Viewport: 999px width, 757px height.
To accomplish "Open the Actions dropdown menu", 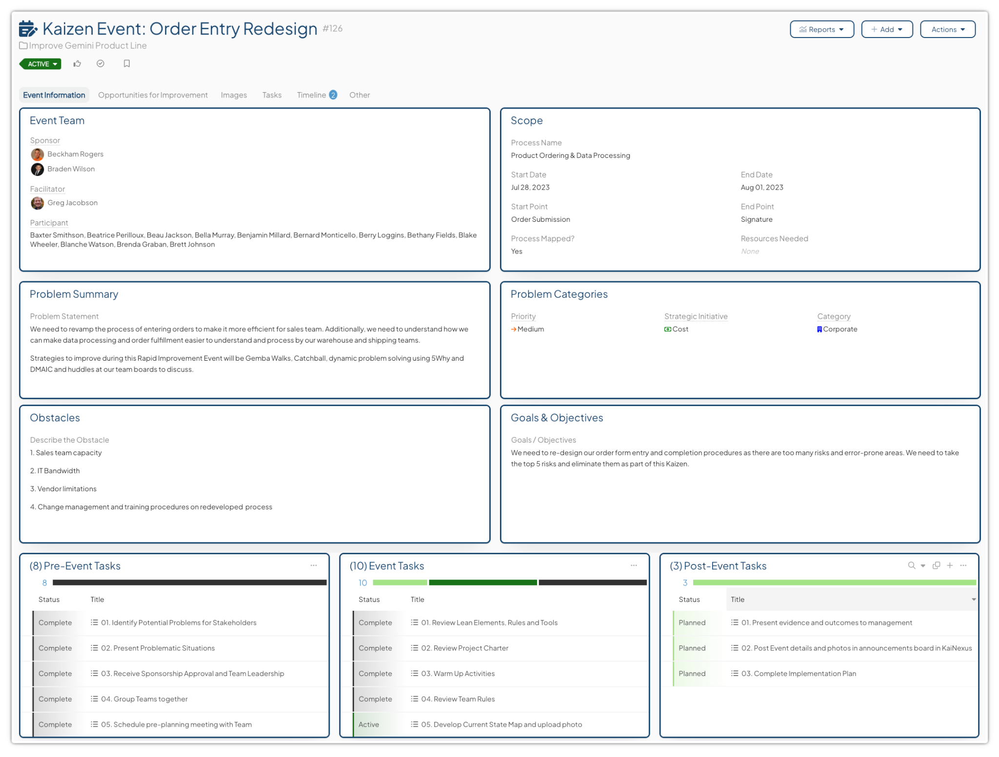I will tap(947, 29).
